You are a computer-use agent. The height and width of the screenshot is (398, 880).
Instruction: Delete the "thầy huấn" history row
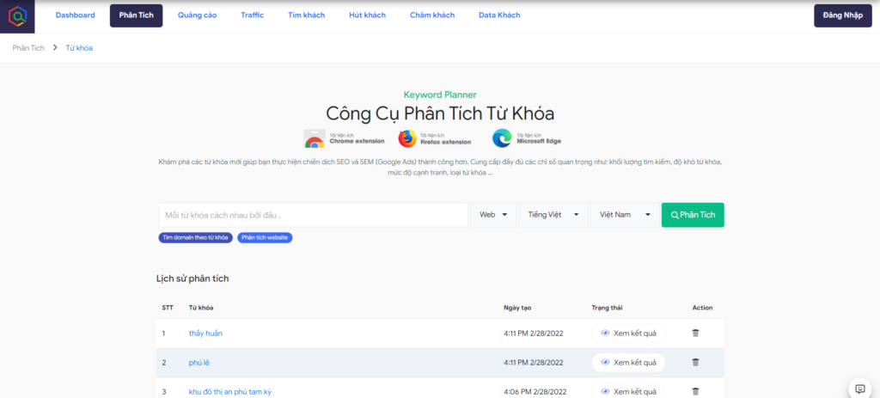695,333
